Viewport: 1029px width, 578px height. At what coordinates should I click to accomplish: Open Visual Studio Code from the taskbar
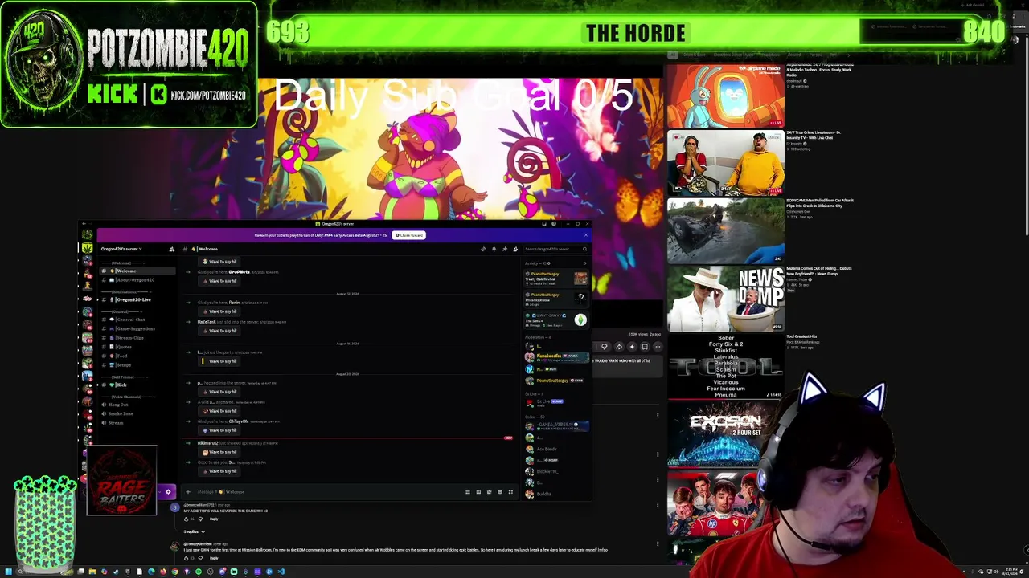coord(281,572)
